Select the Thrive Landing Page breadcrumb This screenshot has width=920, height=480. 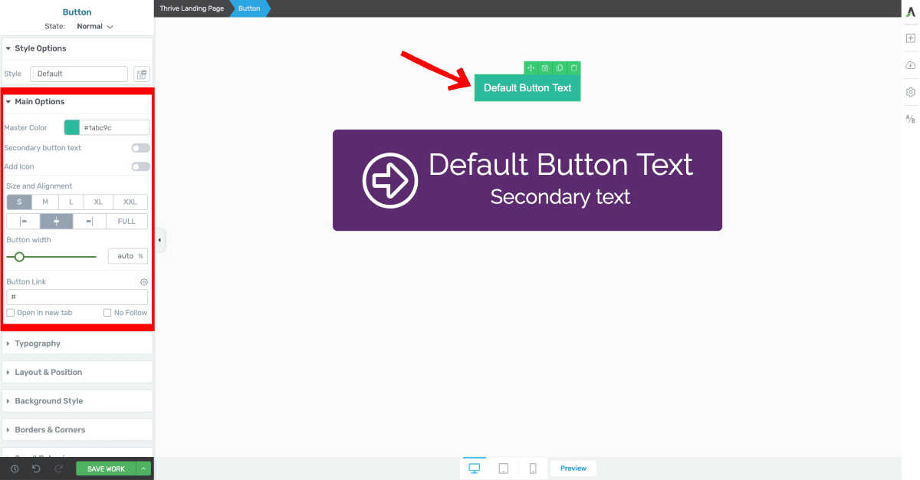pos(190,8)
